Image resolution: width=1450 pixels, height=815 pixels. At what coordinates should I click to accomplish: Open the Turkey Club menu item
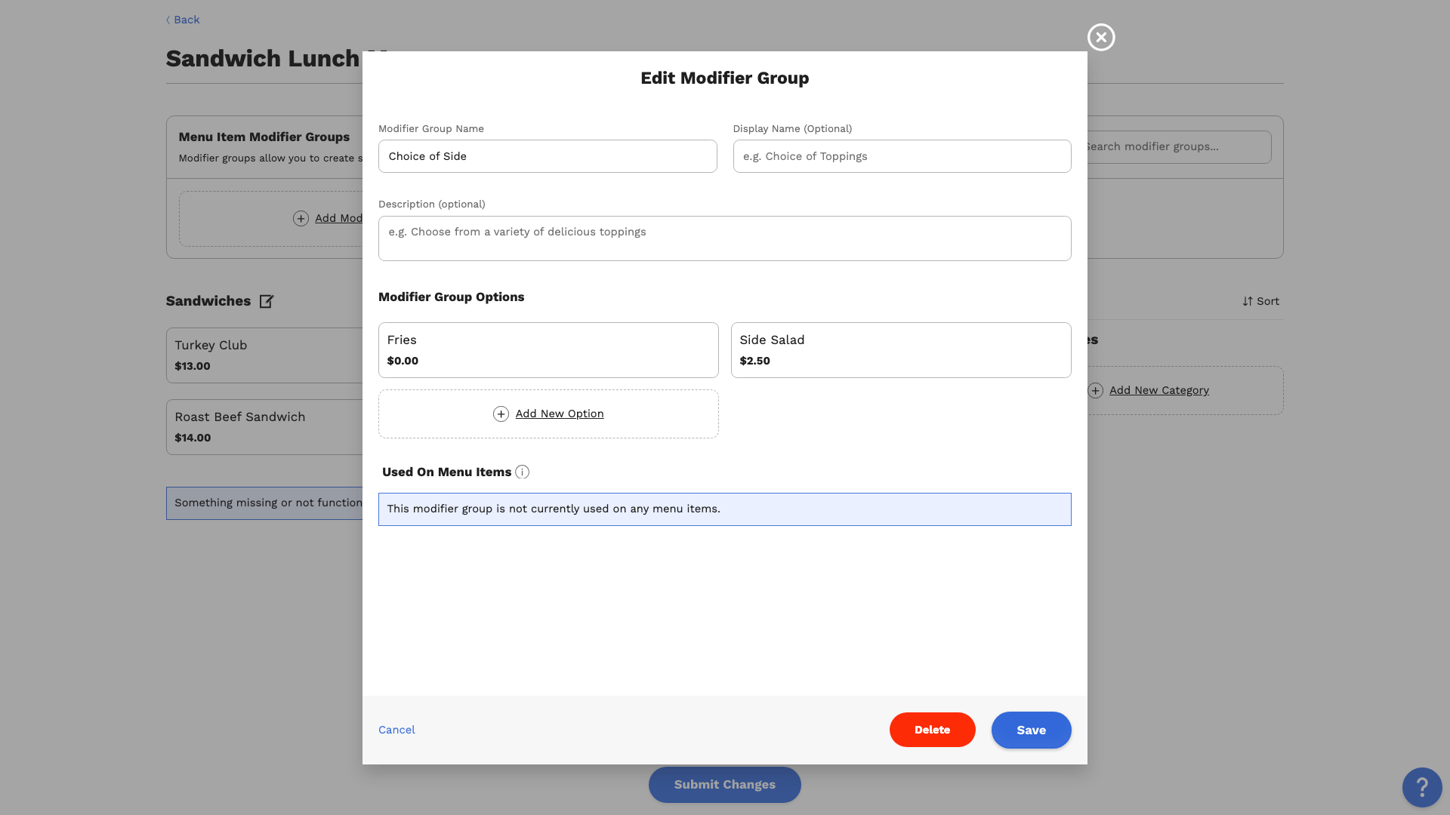point(264,355)
